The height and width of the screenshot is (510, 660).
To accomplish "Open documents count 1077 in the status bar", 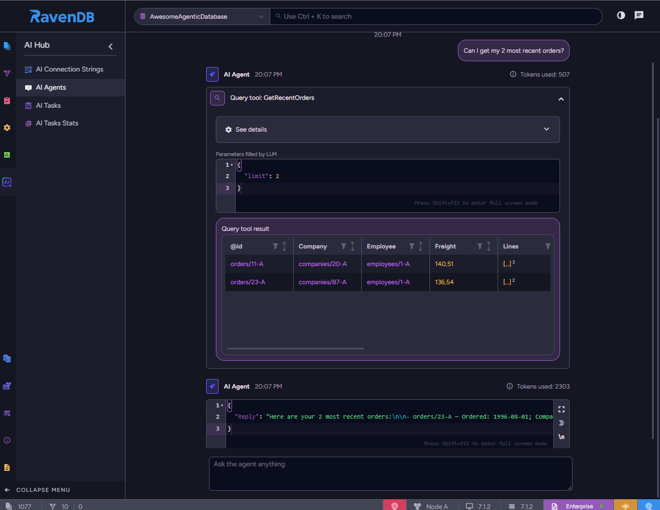I will pos(20,506).
